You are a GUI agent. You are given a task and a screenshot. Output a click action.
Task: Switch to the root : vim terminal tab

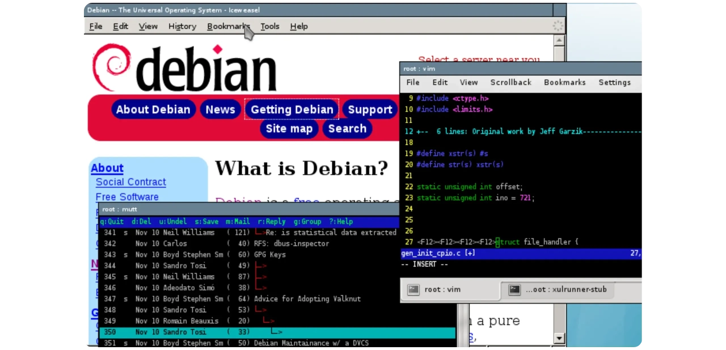tap(450, 289)
